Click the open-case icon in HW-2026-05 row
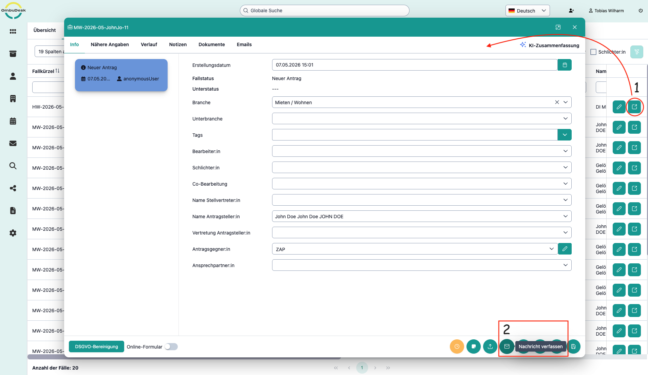Viewport: 648px width, 375px height. pos(634,107)
